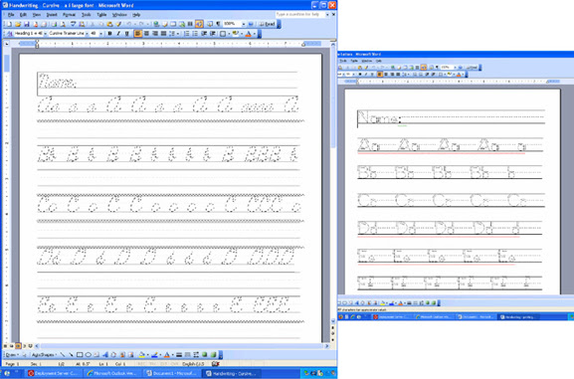Click the New Blank Document icon

coord(9,24)
